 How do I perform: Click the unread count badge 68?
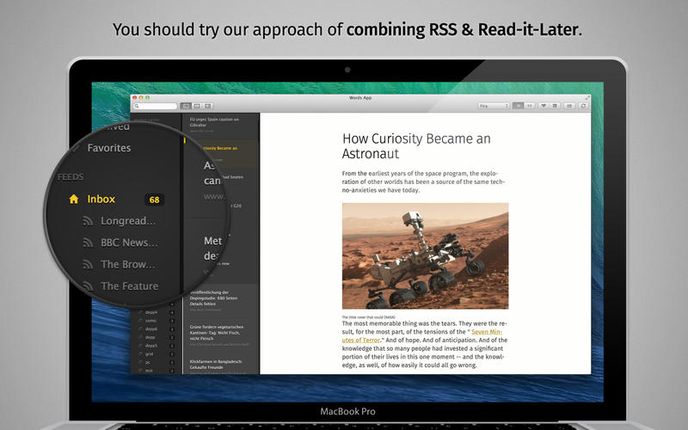154,200
